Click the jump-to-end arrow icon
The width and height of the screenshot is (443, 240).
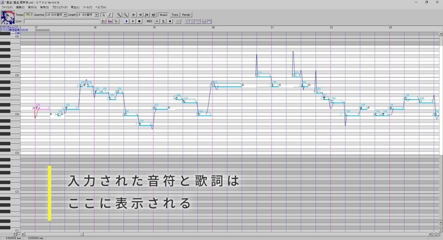[141, 15]
